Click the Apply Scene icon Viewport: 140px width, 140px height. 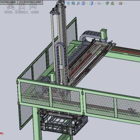pyautogui.click(x=112, y=3)
